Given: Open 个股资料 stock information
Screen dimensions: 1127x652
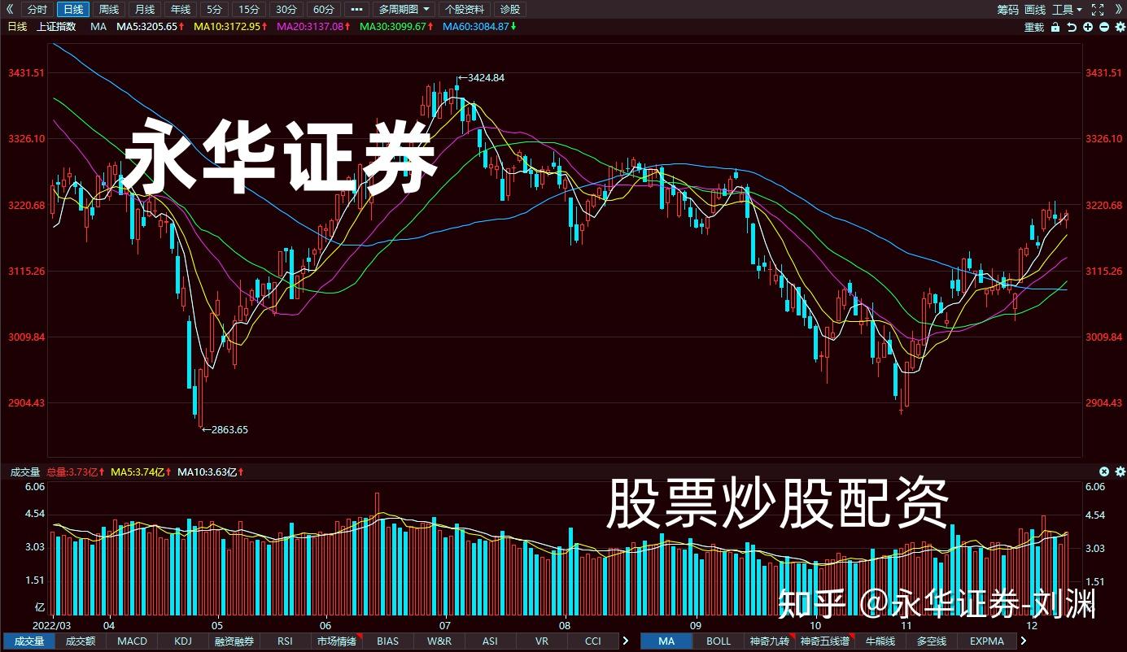Looking at the screenshot, I should [x=466, y=9].
